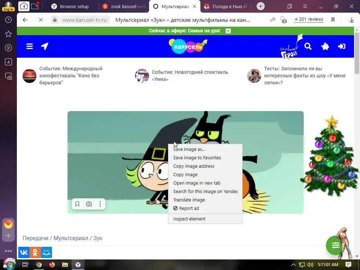Share to Odnoklassniki social button

[x=35, y=252]
